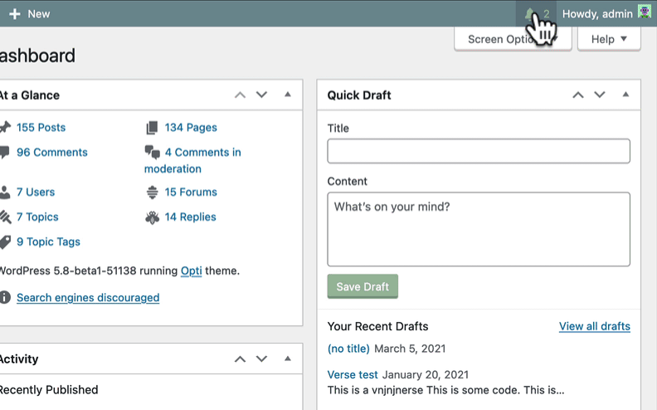Open the View all drafts link
Screen dimensions: 657x410
click(594, 326)
